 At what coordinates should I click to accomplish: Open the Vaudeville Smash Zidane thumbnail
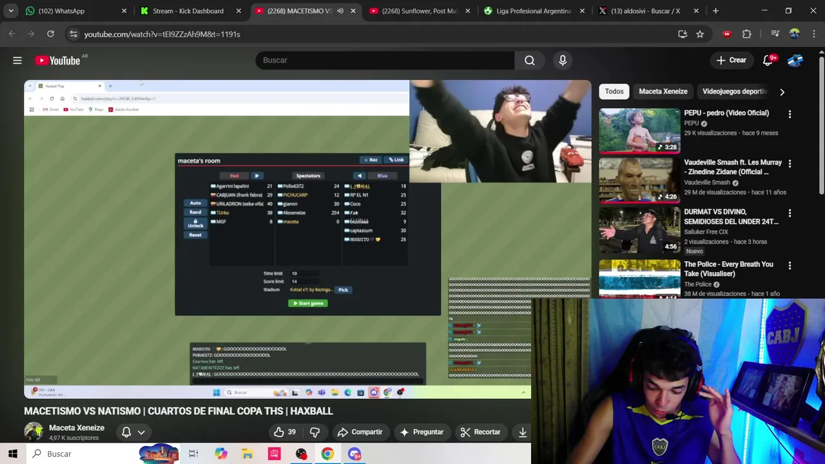click(639, 180)
